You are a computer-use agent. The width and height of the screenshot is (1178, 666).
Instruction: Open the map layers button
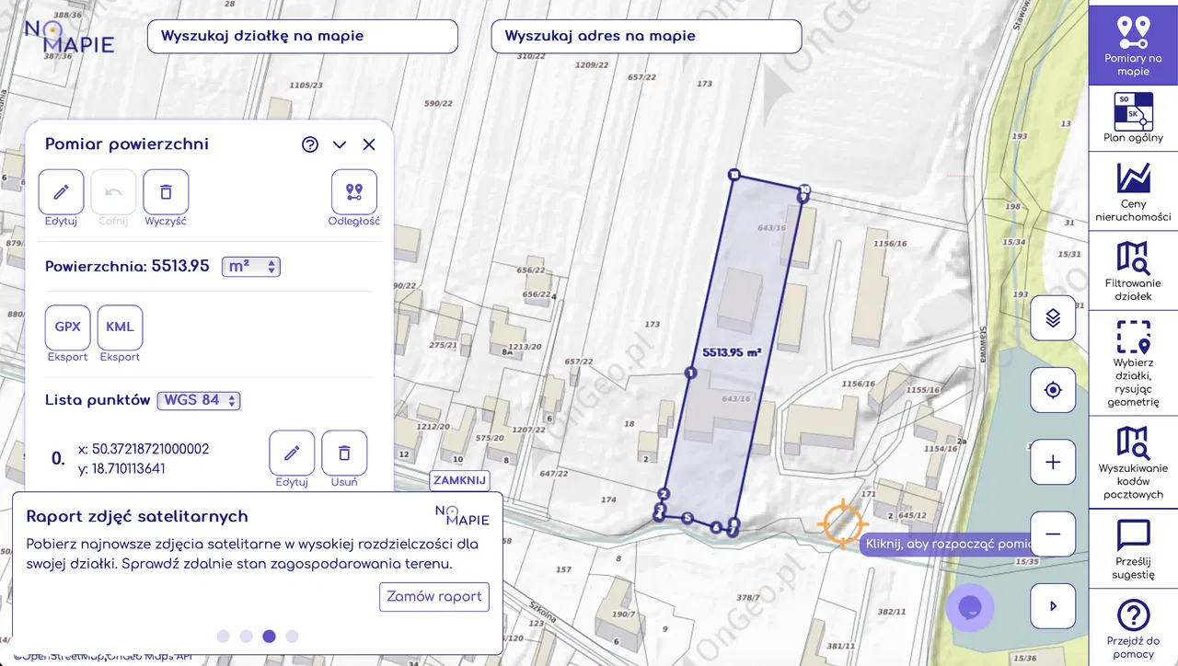coord(1053,318)
